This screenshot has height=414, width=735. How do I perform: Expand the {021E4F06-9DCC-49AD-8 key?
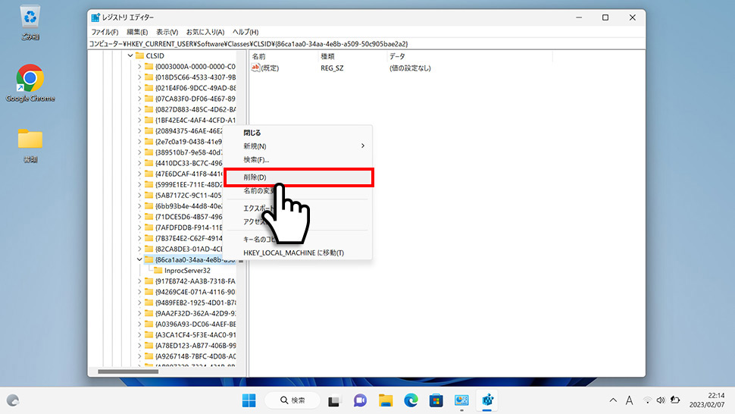pyautogui.click(x=139, y=88)
